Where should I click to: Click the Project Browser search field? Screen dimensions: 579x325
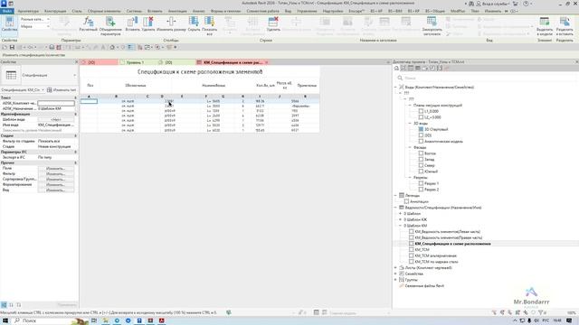[486, 79]
